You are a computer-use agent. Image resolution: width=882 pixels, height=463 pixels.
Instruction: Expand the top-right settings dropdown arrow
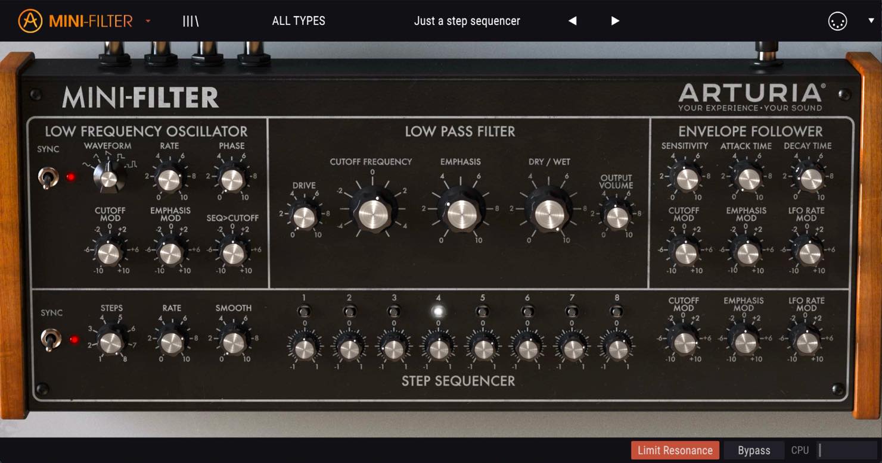pos(871,21)
